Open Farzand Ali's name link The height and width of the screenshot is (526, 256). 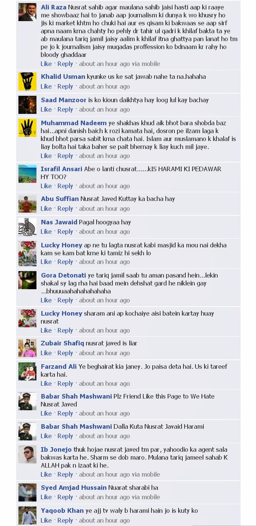pyautogui.click(x=59, y=367)
